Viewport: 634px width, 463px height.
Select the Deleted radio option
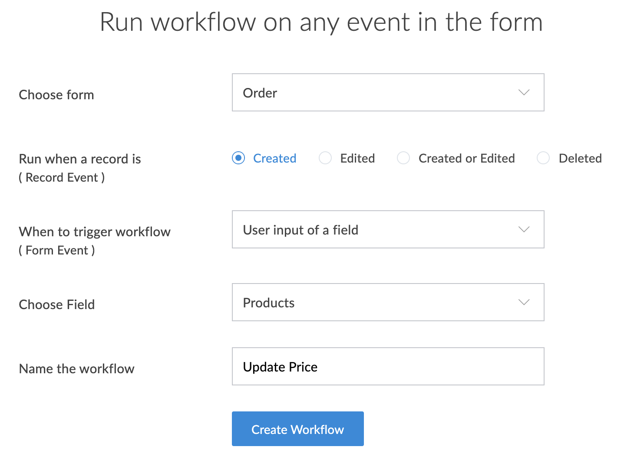(x=543, y=158)
